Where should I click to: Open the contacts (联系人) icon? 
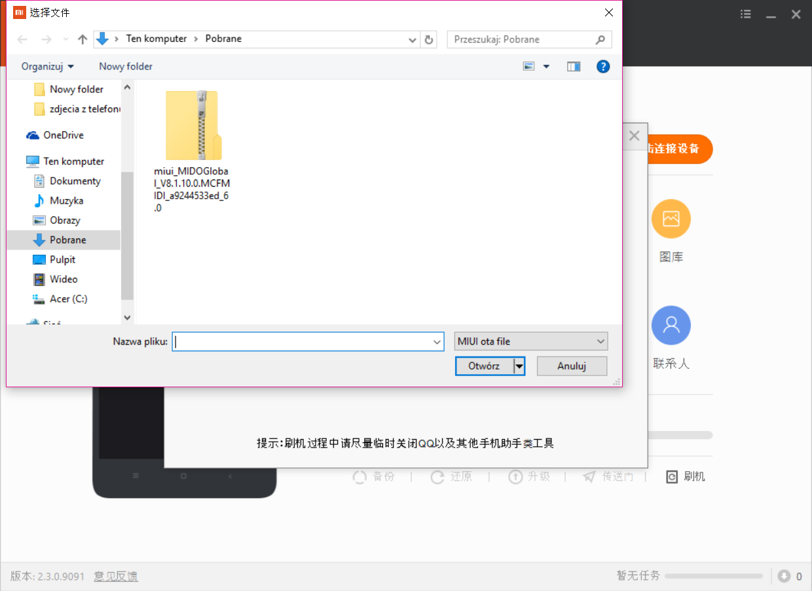click(671, 326)
